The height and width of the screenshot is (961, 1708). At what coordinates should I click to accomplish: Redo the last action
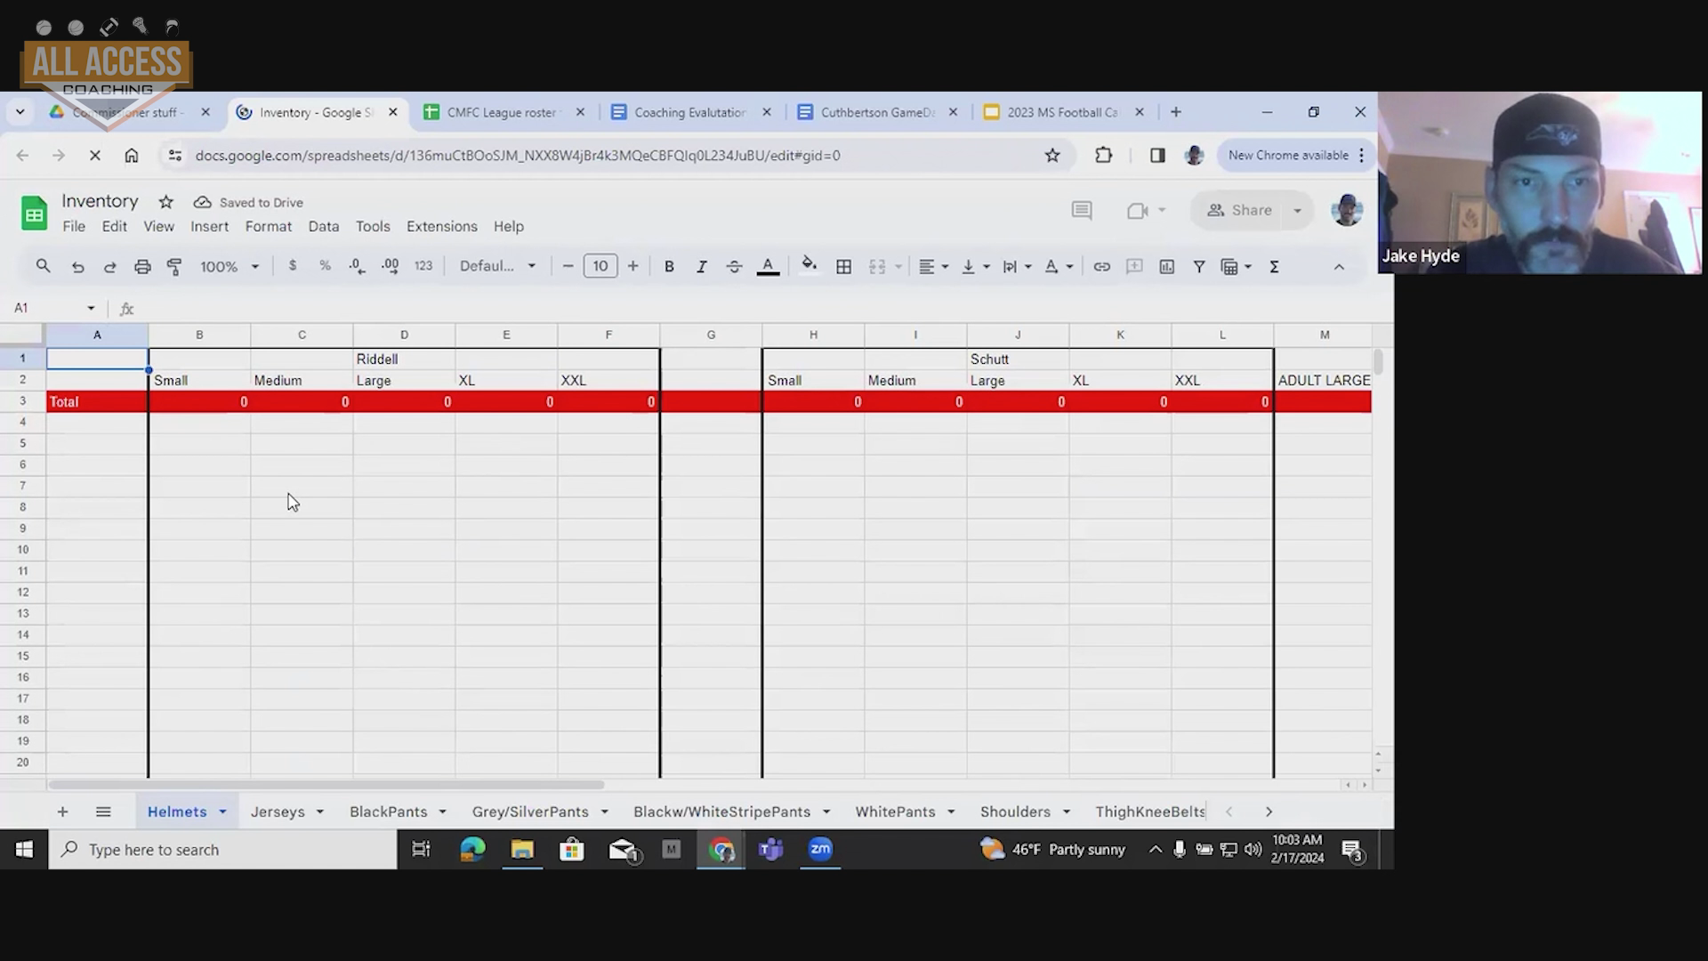click(x=109, y=266)
